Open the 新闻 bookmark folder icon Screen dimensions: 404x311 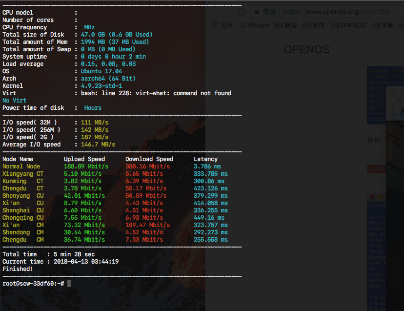click(x=279, y=25)
